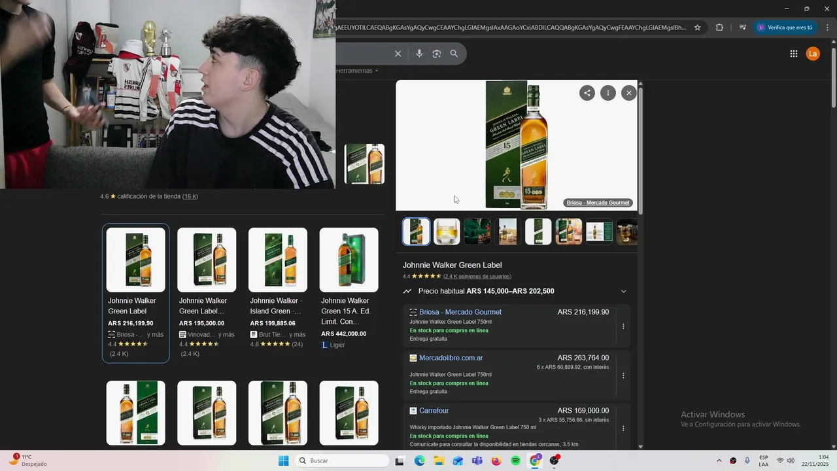Viewport: 837px width, 471px height.
Task: Select the gallery thumbnail showing a text sheet
Action: coord(599,232)
